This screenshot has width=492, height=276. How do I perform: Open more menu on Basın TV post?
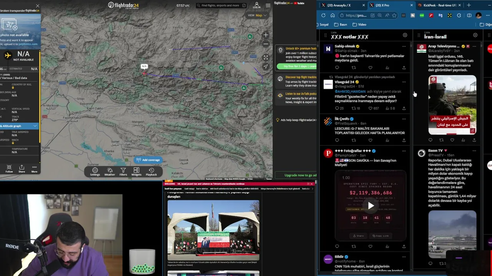[474, 151]
